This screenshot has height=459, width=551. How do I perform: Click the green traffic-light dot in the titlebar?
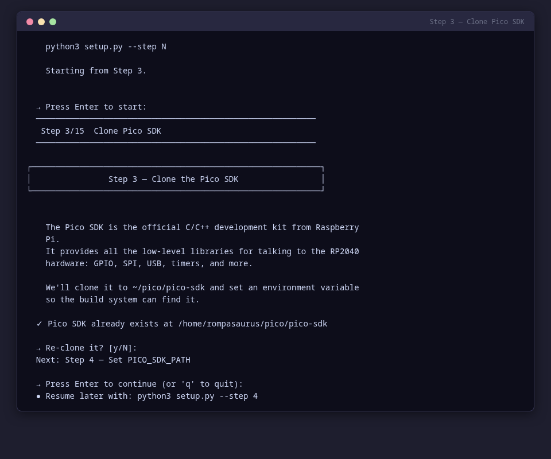[53, 22]
